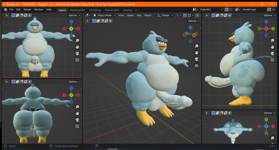Toggle camera view icon in center viewport
Screen dimensions: 279x150
[197, 59]
